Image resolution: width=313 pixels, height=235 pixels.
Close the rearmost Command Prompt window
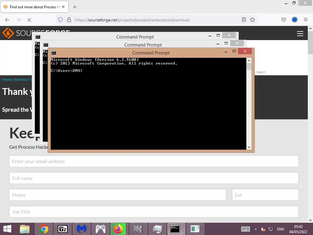point(229,35)
